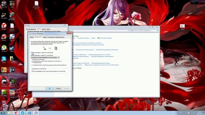
Task: Open the Advanced tab in Microphone Properties
Action: (x=60, y=37)
